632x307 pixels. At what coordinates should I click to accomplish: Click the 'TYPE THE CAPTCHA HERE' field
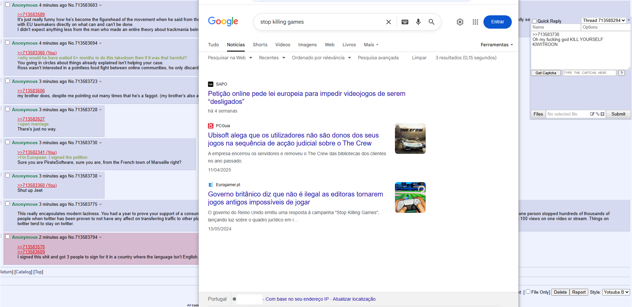[x=589, y=73]
